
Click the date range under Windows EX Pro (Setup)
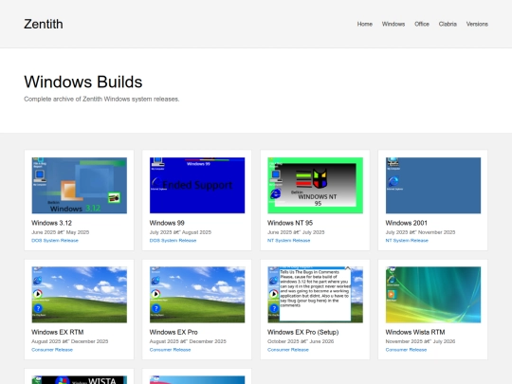coord(301,341)
